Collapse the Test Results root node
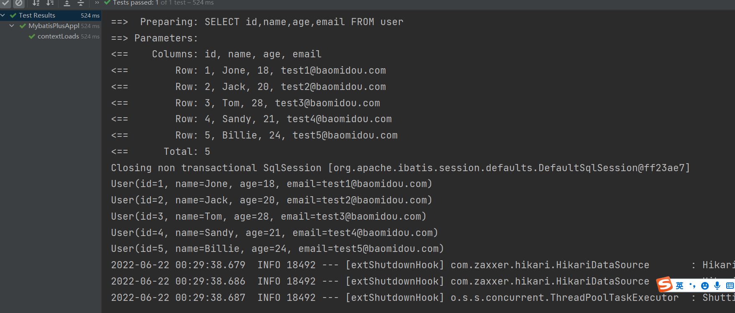735x313 pixels. tap(3, 15)
